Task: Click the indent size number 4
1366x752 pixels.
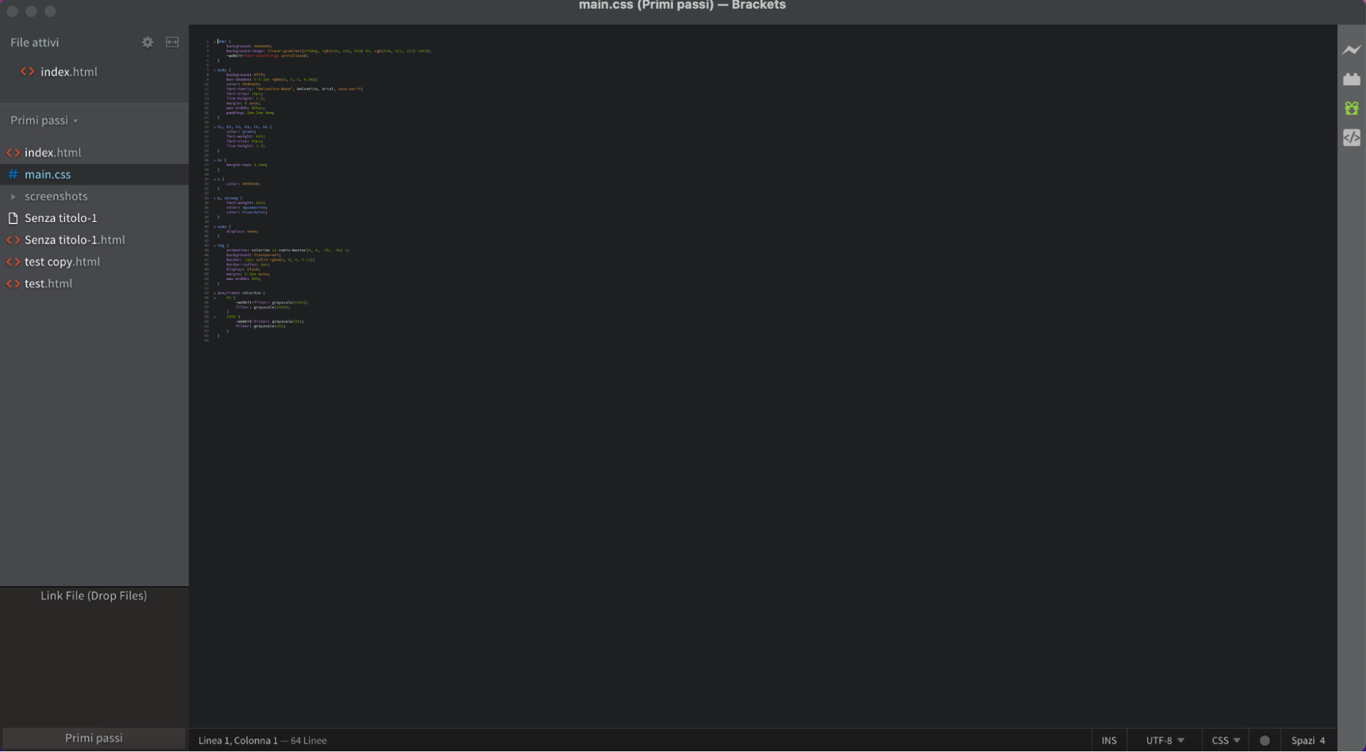Action: pos(1322,740)
